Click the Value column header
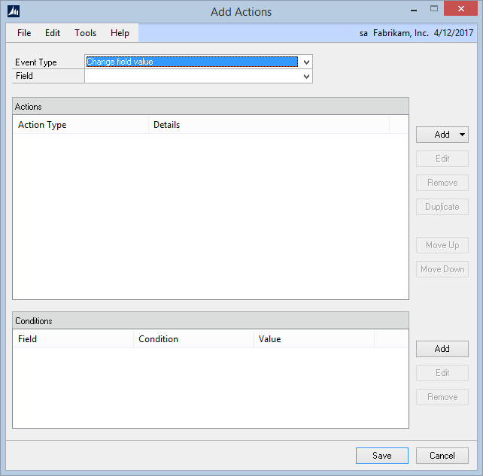 314,339
